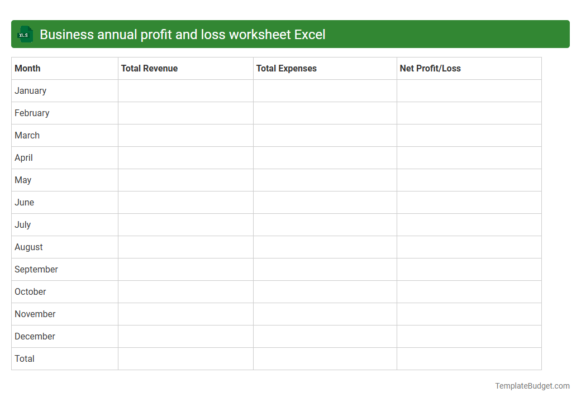Select the December row label

pyautogui.click(x=35, y=336)
